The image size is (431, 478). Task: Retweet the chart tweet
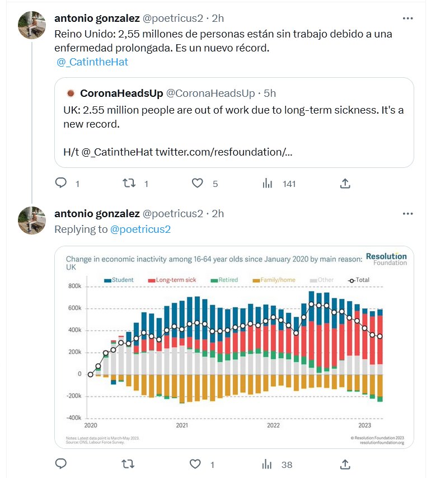[128, 464]
